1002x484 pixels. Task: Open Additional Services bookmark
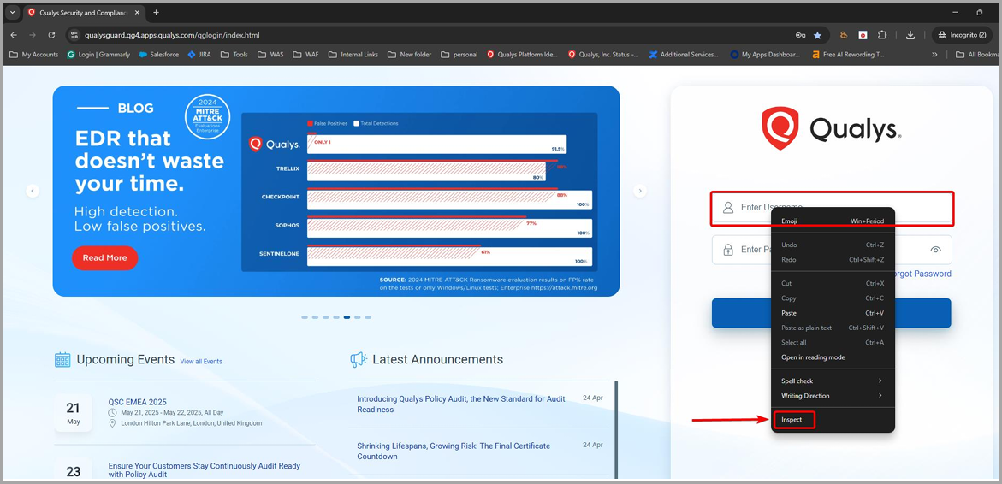point(684,55)
